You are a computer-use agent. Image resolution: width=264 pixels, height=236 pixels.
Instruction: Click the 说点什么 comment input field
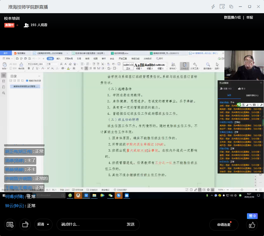tap(91, 224)
